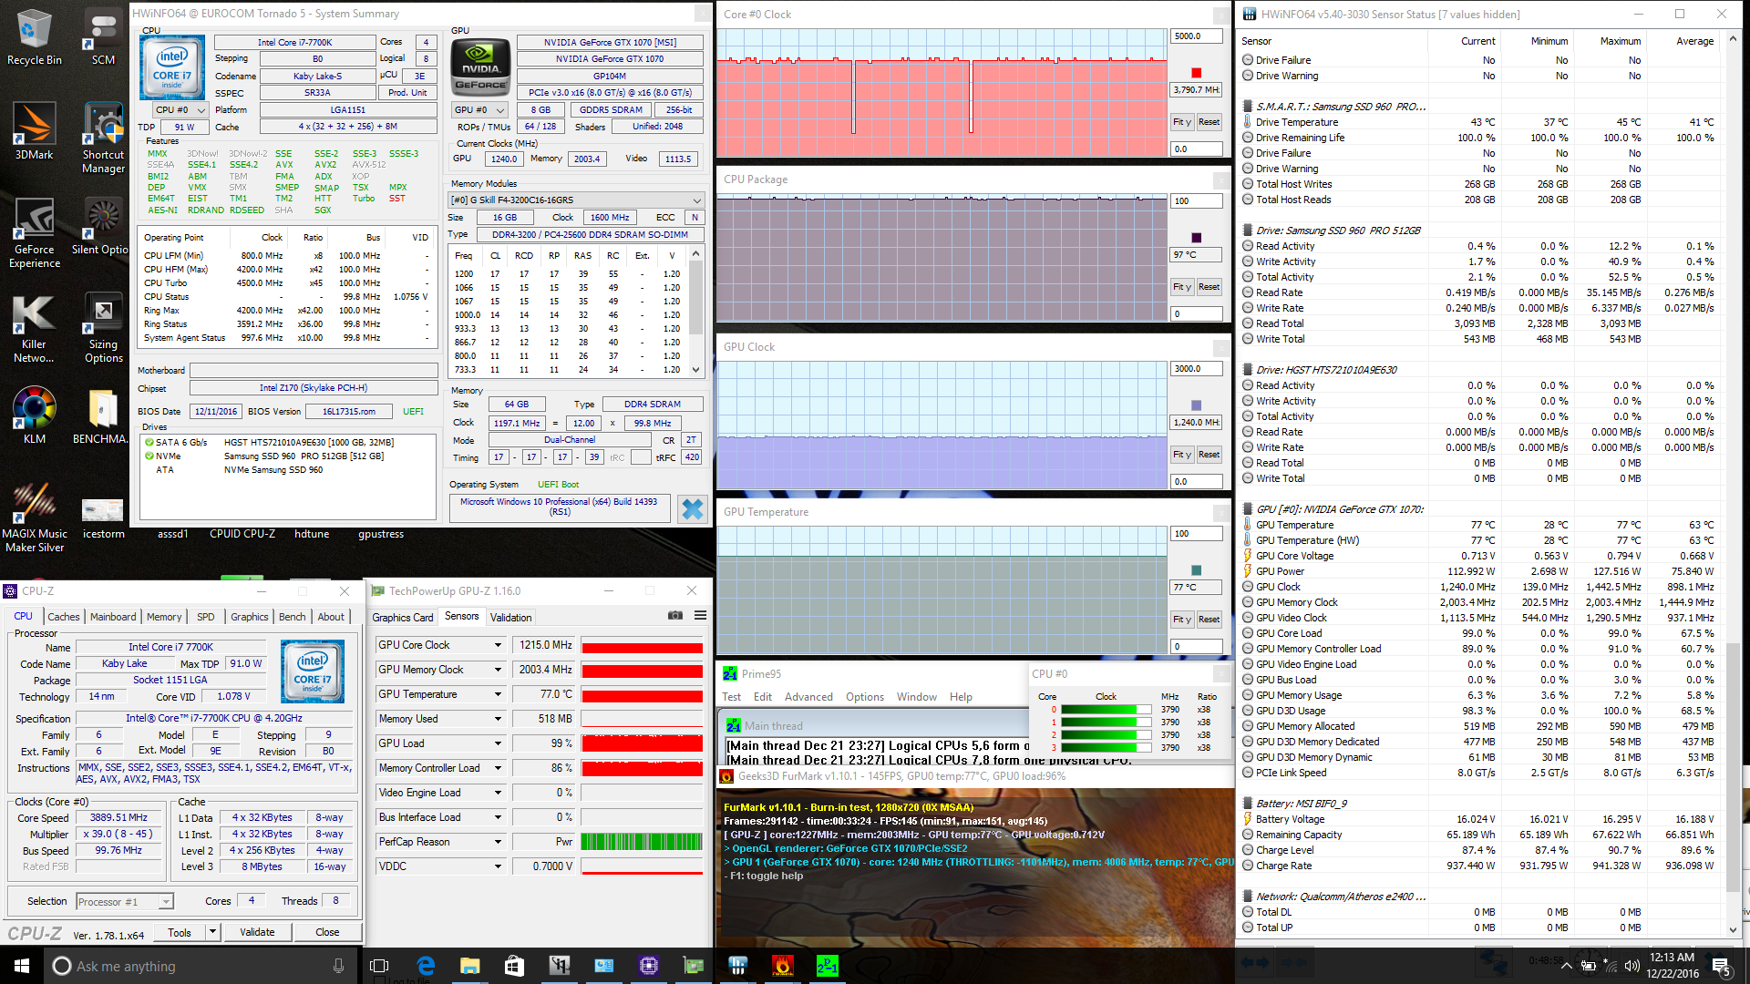The image size is (1750, 984).
Task: Open the CPU #0 selector dropdown in HWiNFO summary
Action: [180, 110]
